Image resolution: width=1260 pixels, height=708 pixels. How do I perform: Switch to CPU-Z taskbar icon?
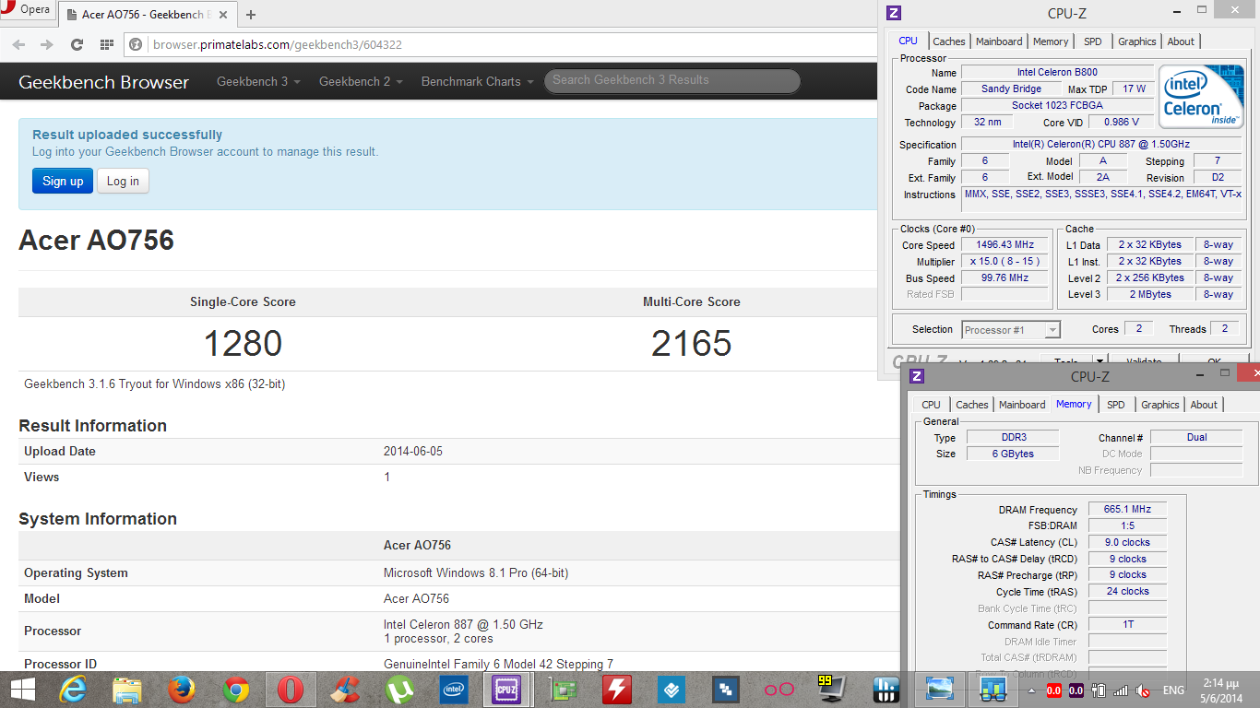(507, 689)
